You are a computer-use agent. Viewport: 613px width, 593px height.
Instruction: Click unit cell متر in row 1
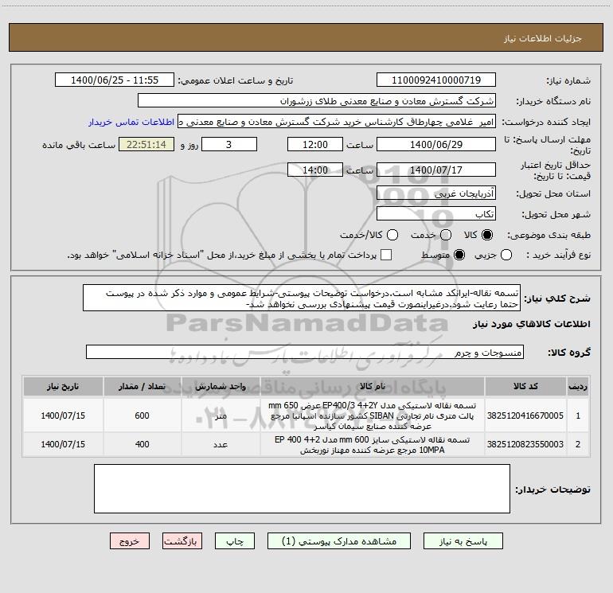point(221,415)
